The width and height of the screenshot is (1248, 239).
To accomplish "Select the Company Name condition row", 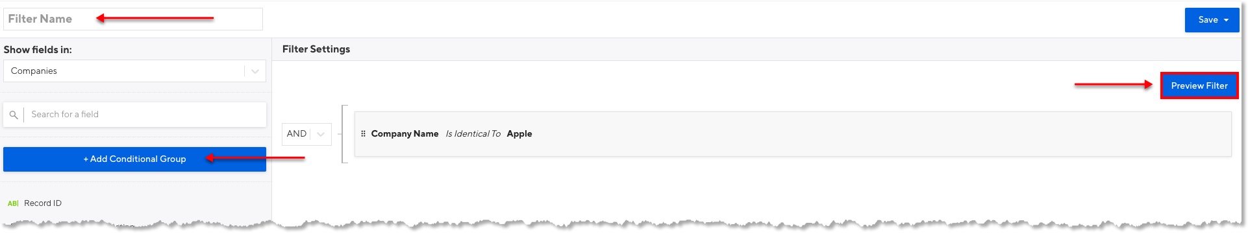I will tap(793, 134).
